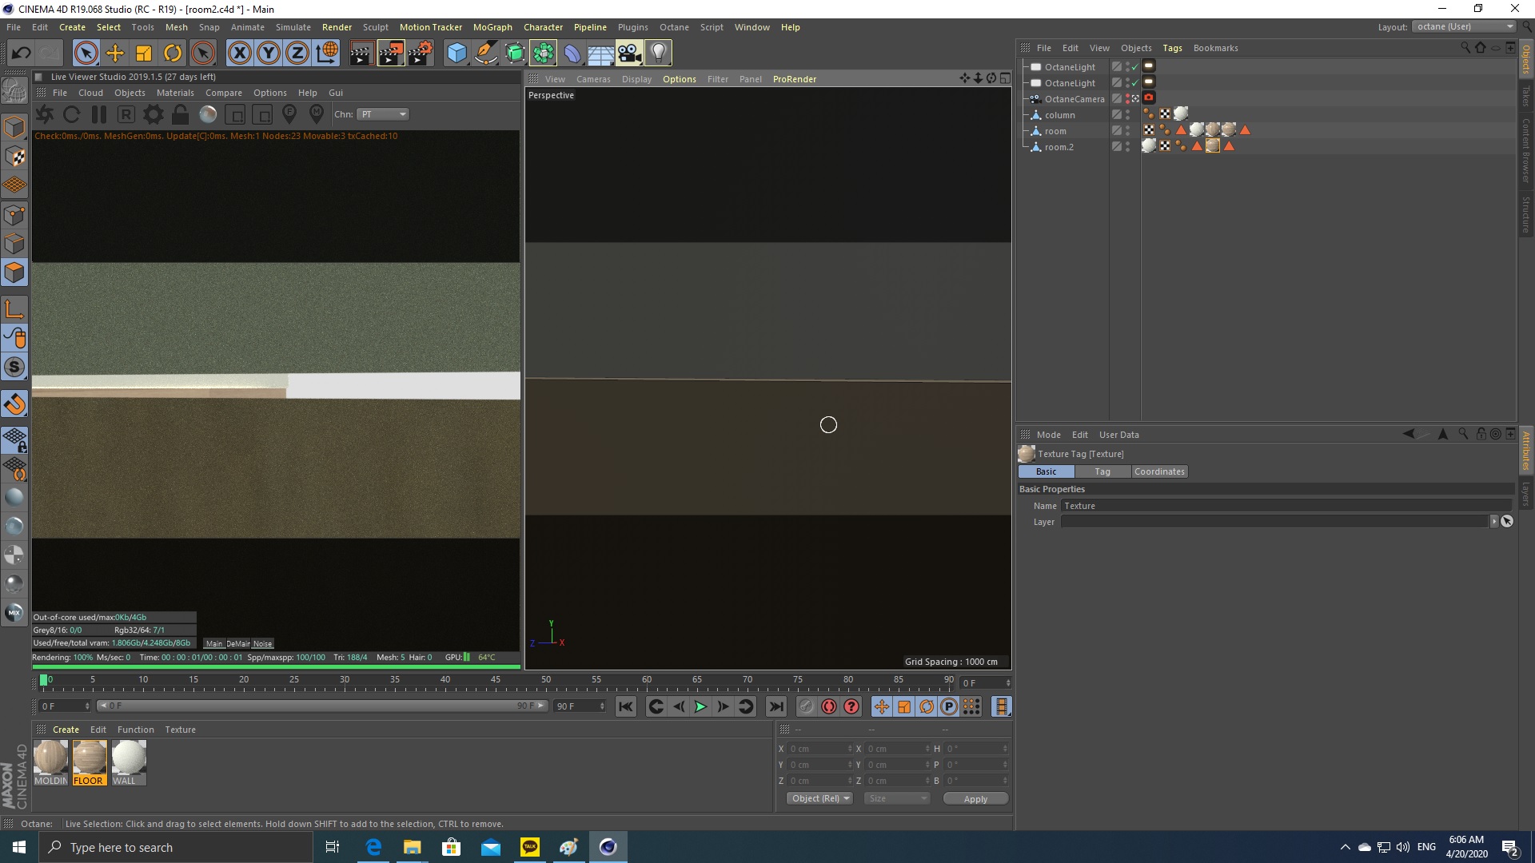Toggle Live Viewer lock resolution
This screenshot has width=1535, height=863.
coord(180,114)
